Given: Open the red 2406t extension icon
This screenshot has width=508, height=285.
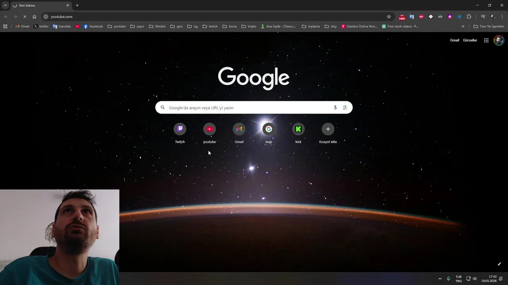Looking at the screenshot, I should 402,17.
